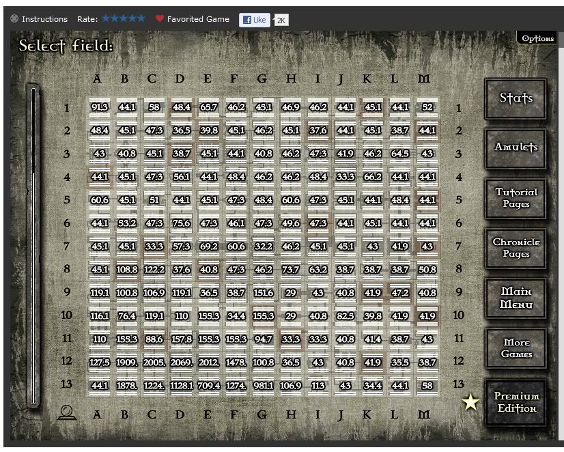Image resolution: width=564 pixels, height=452 pixels.
Task: Select field M1 showing 52
Action: [427, 107]
